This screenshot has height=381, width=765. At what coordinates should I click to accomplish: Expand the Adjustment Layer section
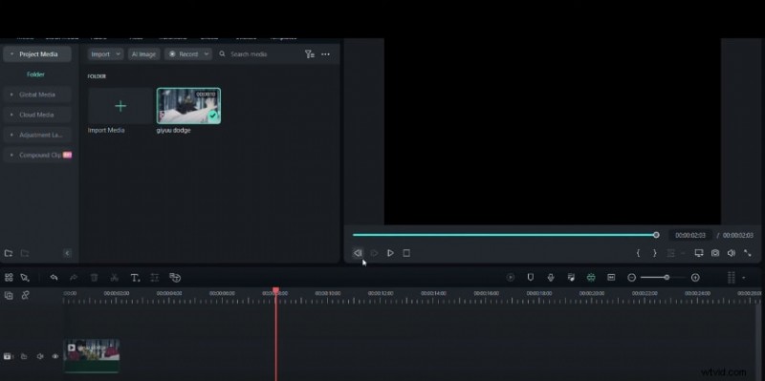(x=37, y=135)
